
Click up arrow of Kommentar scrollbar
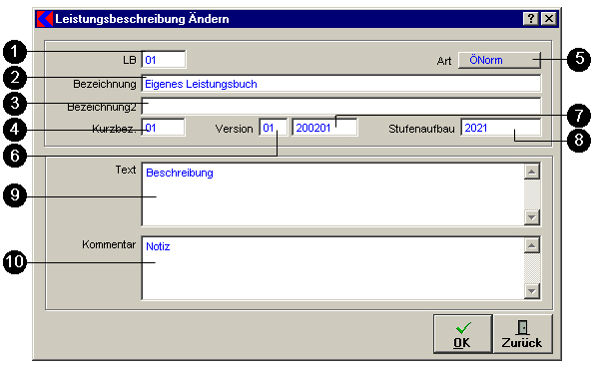532,245
